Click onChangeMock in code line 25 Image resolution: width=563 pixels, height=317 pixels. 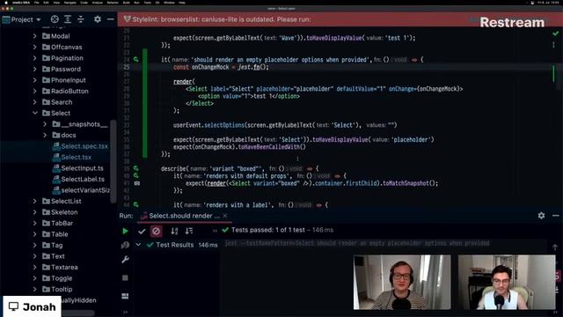pos(209,67)
